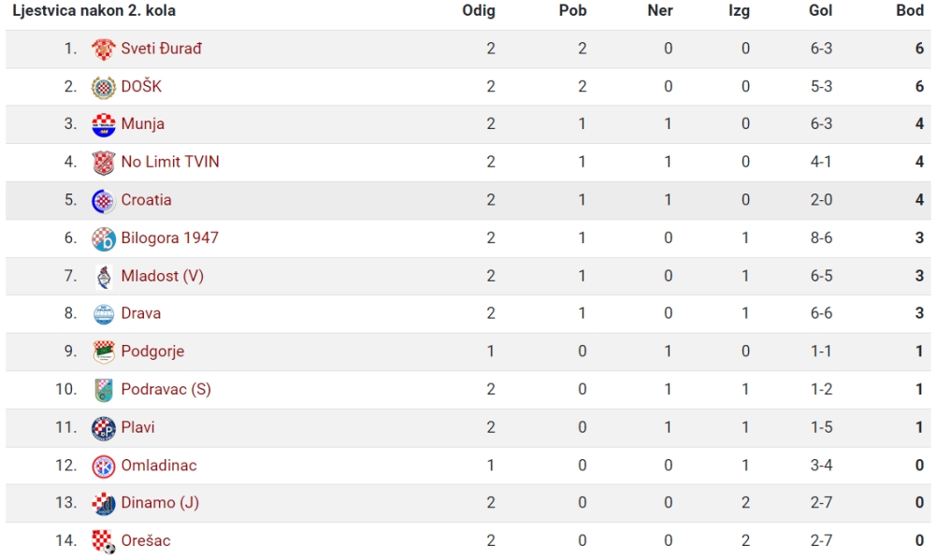Click the Orešac club crest icon

pyautogui.click(x=103, y=541)
